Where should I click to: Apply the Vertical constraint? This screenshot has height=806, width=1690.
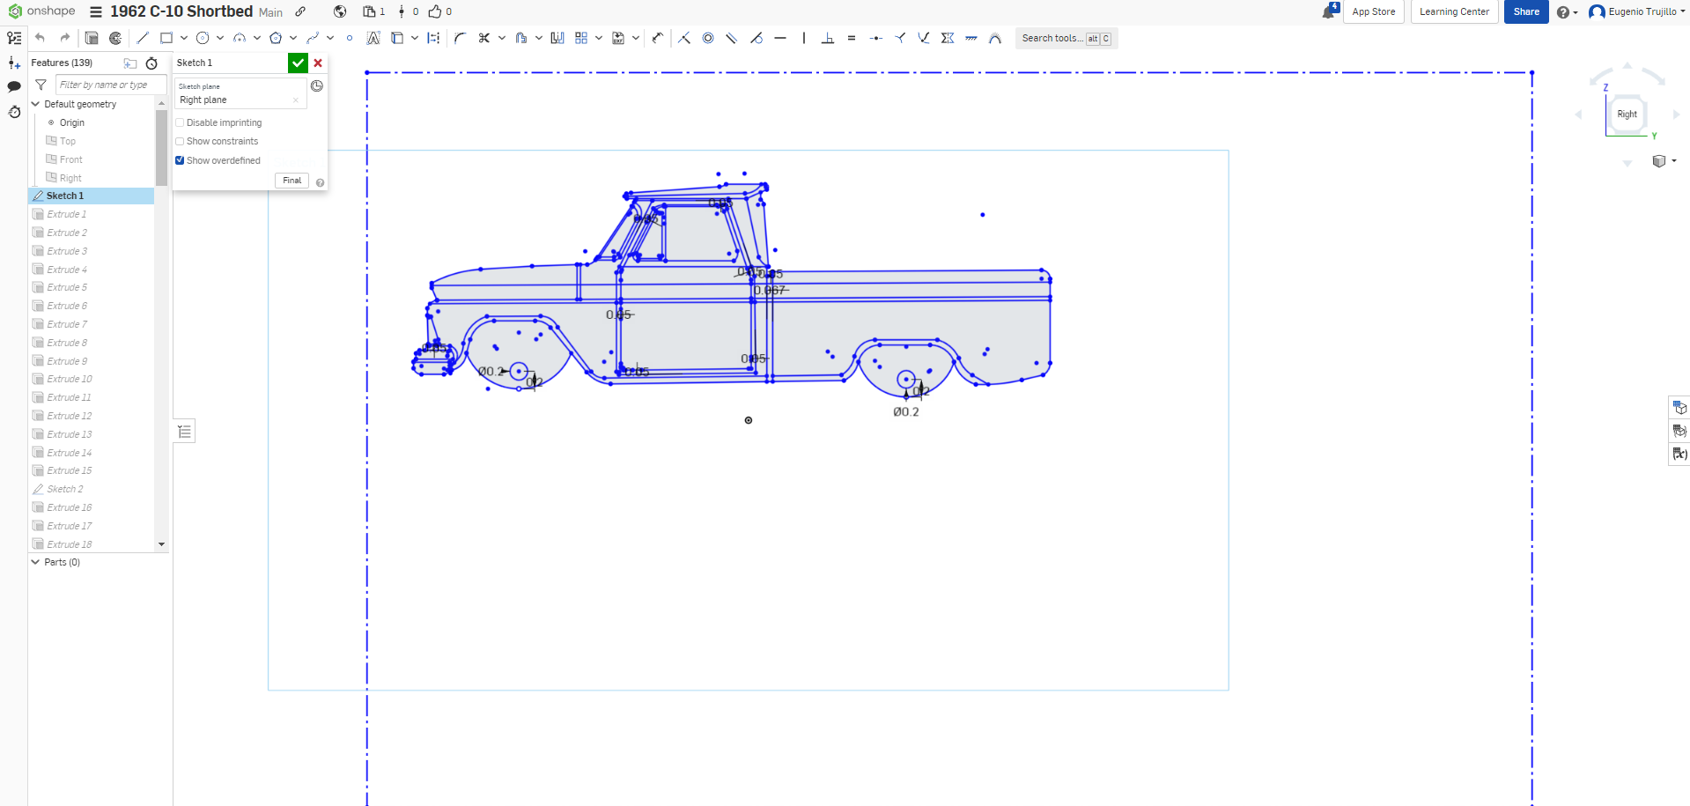(804, 38)
